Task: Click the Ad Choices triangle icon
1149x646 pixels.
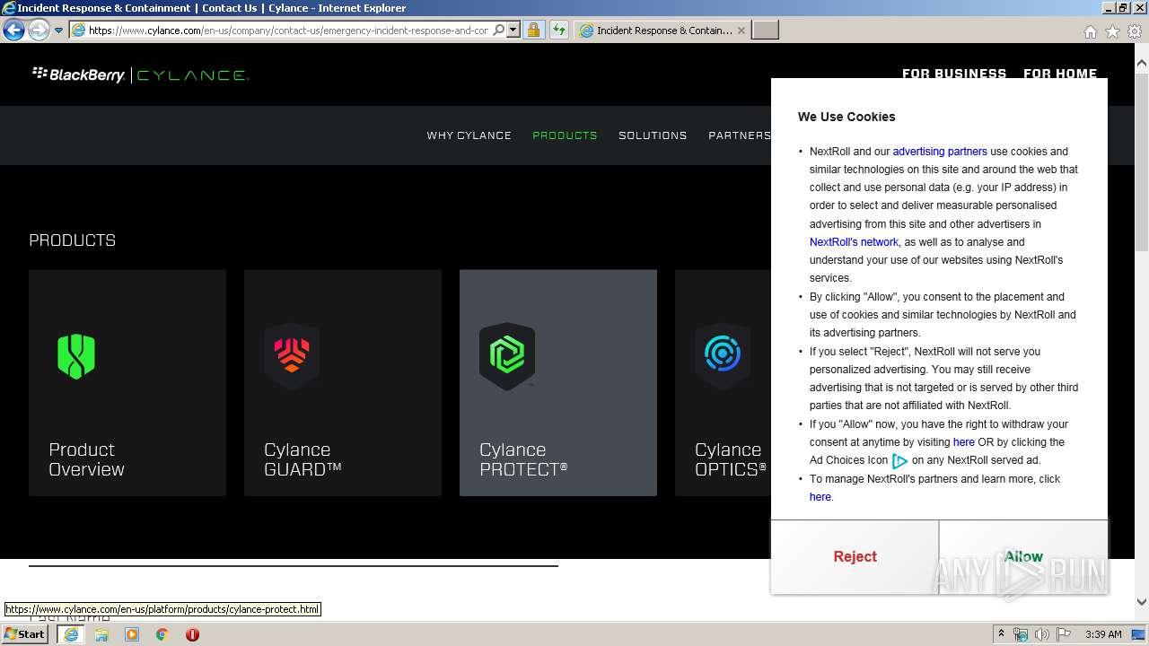Action: tap(899, 461)
